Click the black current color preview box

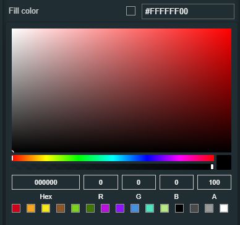click(224, 162)
